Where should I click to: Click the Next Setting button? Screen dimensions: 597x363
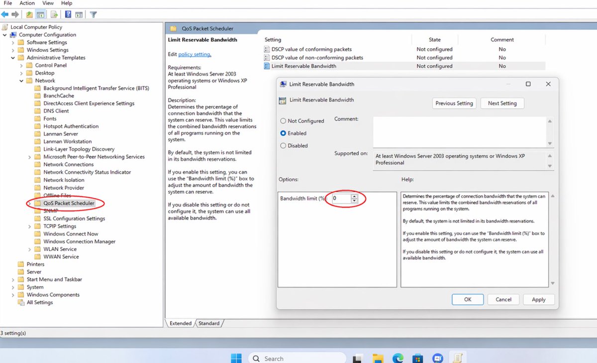click(502, 103)
